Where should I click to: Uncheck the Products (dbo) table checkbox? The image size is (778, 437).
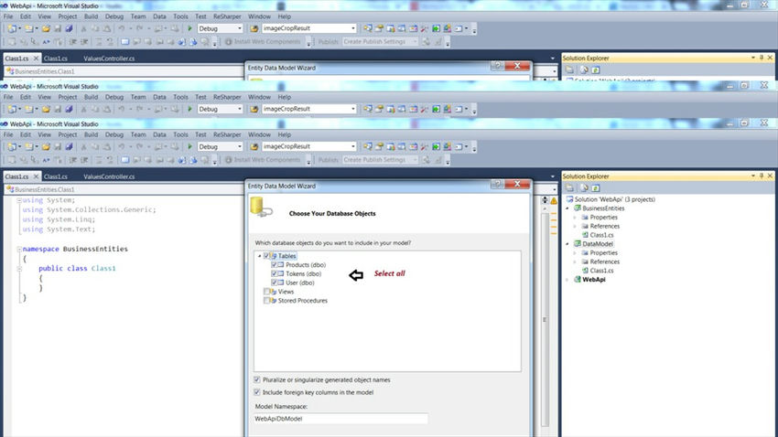[274, 264]
